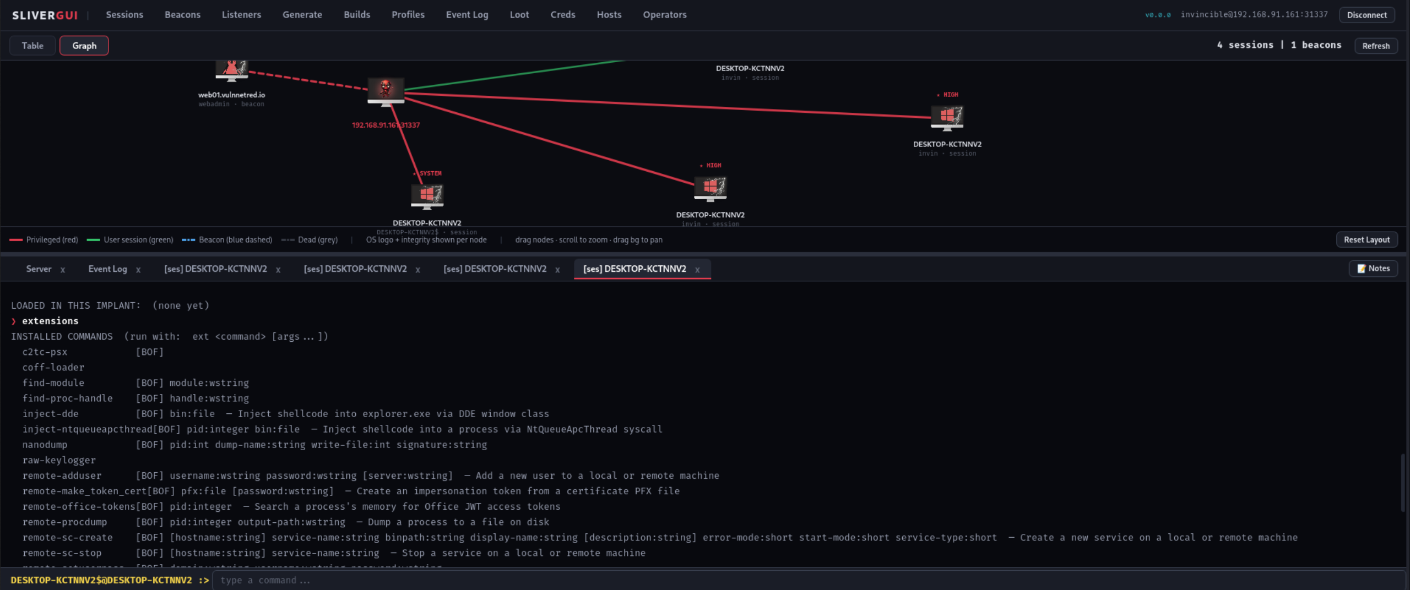This screenshot has width=1410, height=590.
Task: Select the SYSTEM integrity DESKTOP-KCTNNV2 node icon
Action: [427, 196]
